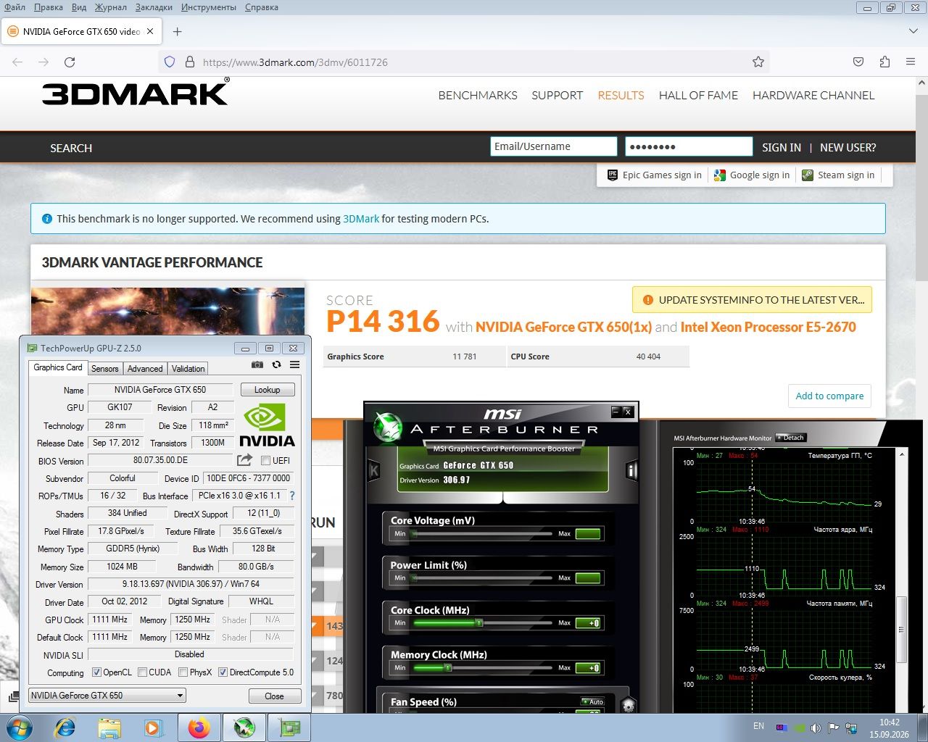The image size is (928, 742).
Task: Click site lock icon in address bar
Action: pyautogui.click(x=190, y=62)
